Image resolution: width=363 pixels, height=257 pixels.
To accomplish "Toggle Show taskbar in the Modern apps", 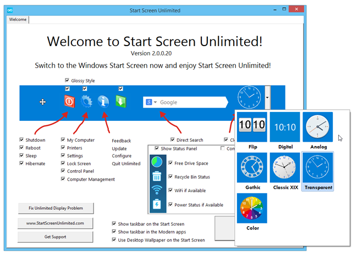I will coord(114,231).
